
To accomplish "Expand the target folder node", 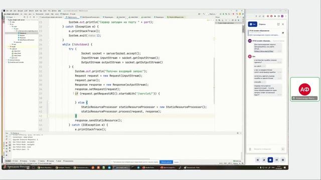I will point(9,46).
